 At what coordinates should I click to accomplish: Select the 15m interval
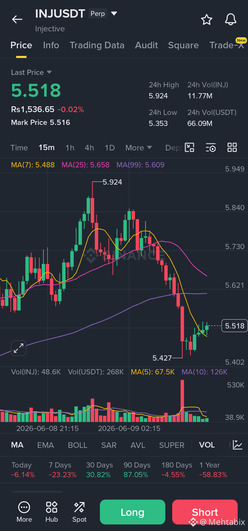[x=46, y=148]
